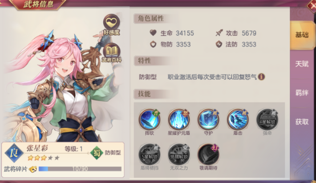Close the 武将信息 panel
This screenshot has height=183, width=316.
click(312, 5)
